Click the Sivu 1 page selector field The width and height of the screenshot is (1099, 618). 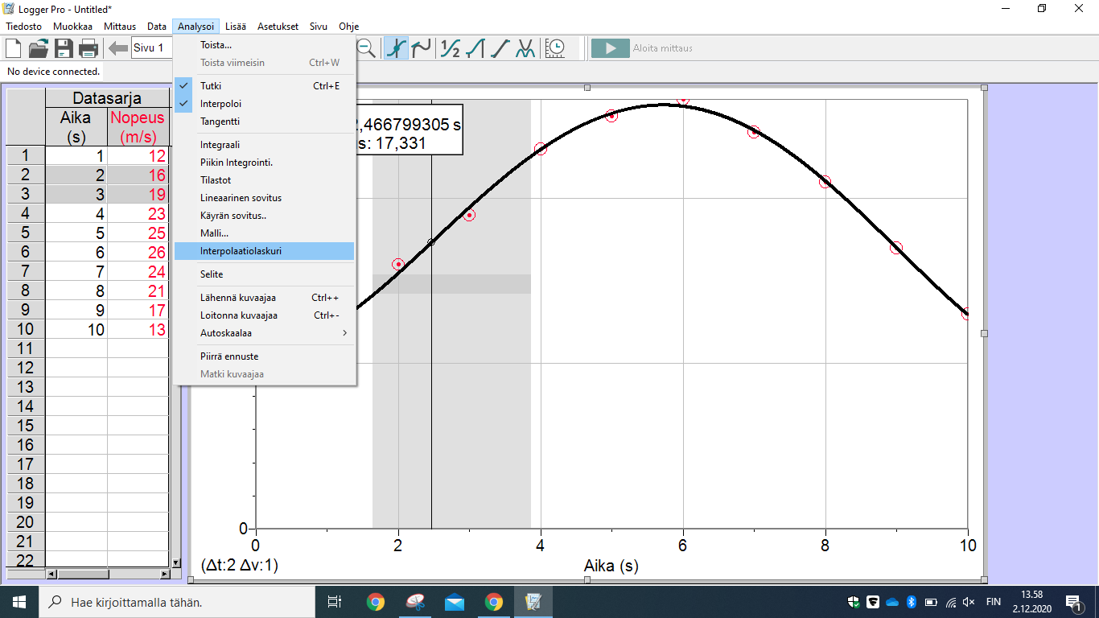(x=150, y=48)
